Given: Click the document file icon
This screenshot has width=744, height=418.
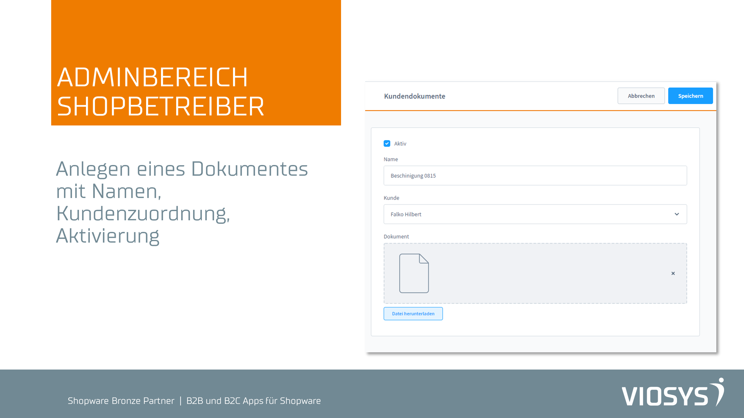Looking at the screenshot, I should coord(414,273).
